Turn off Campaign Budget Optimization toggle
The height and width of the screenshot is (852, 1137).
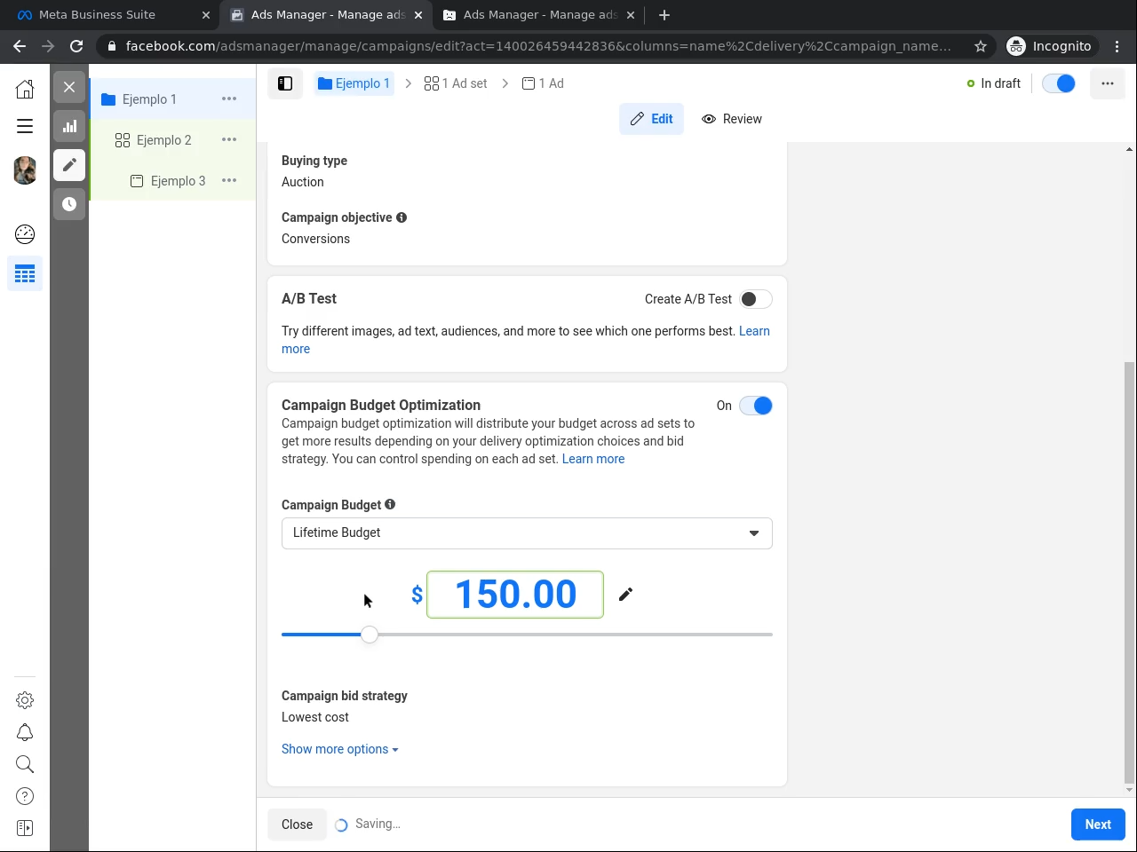[x=755, y=406]
